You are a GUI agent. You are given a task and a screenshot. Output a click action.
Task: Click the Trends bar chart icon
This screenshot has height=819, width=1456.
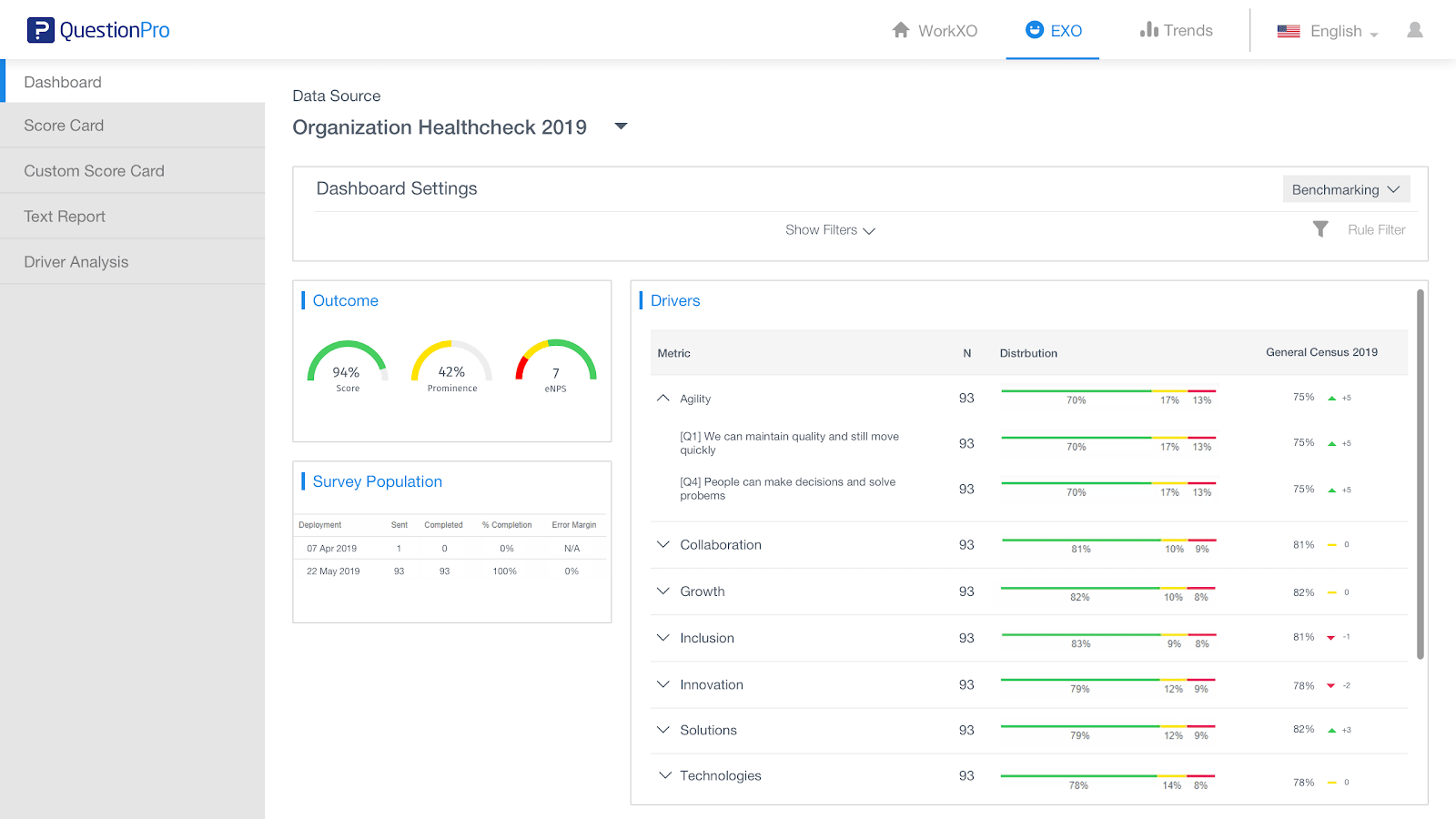click(1148, 30)
